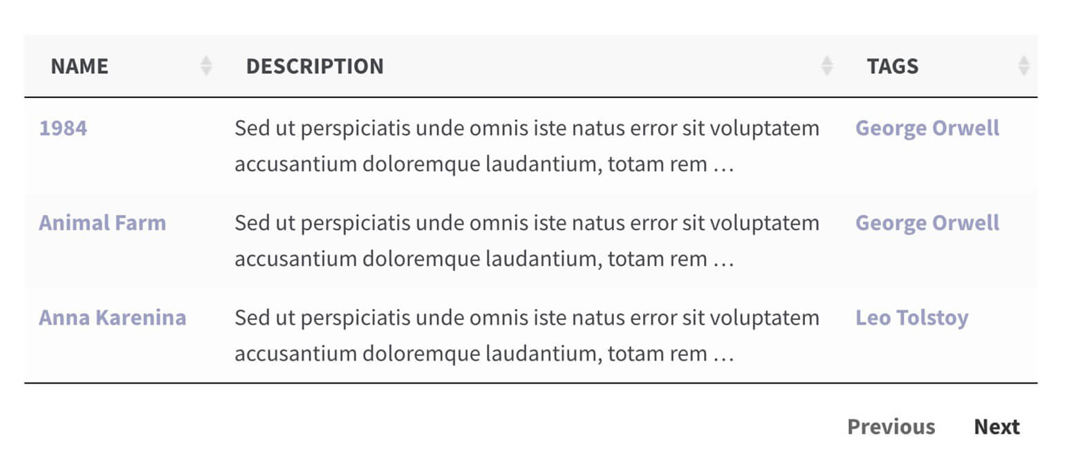This screenshot has width=1065, height=472.
Task: Select the Leo Tolstoy tag link
Action: (x=911, y=318)
